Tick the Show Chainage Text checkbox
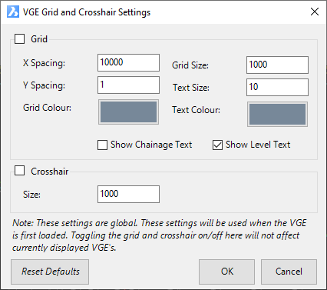 coord(102,145)
